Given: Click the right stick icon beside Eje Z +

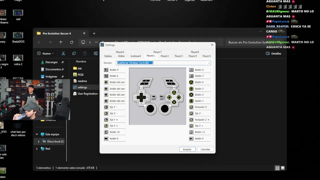Looking at the screenshot, I should click(191, 126).
